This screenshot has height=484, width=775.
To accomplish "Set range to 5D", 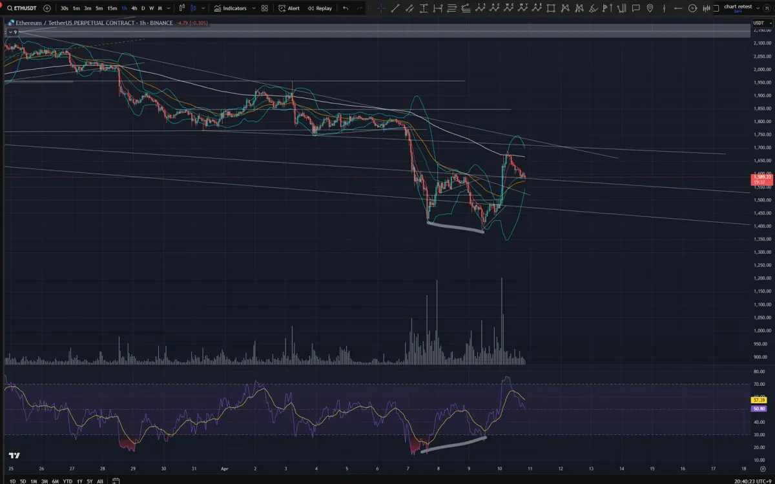I will click(23, 480).
